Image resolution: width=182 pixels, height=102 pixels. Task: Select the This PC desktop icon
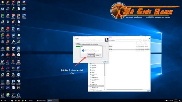pyautogui.click(x=3, y=55)
